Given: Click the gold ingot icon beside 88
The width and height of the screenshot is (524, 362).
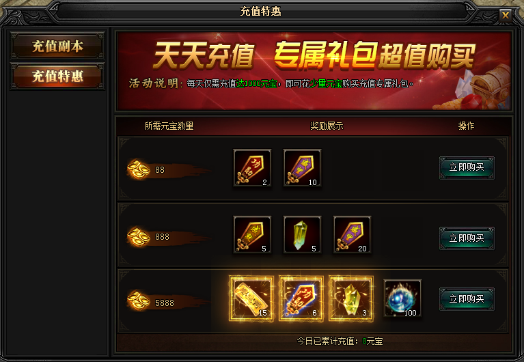Looking at the screenshot, I should coord(139,169).
